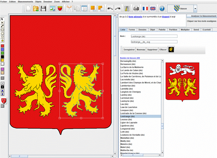Open a file with the folder icon

pyautogui.click(x=37, y=8)
